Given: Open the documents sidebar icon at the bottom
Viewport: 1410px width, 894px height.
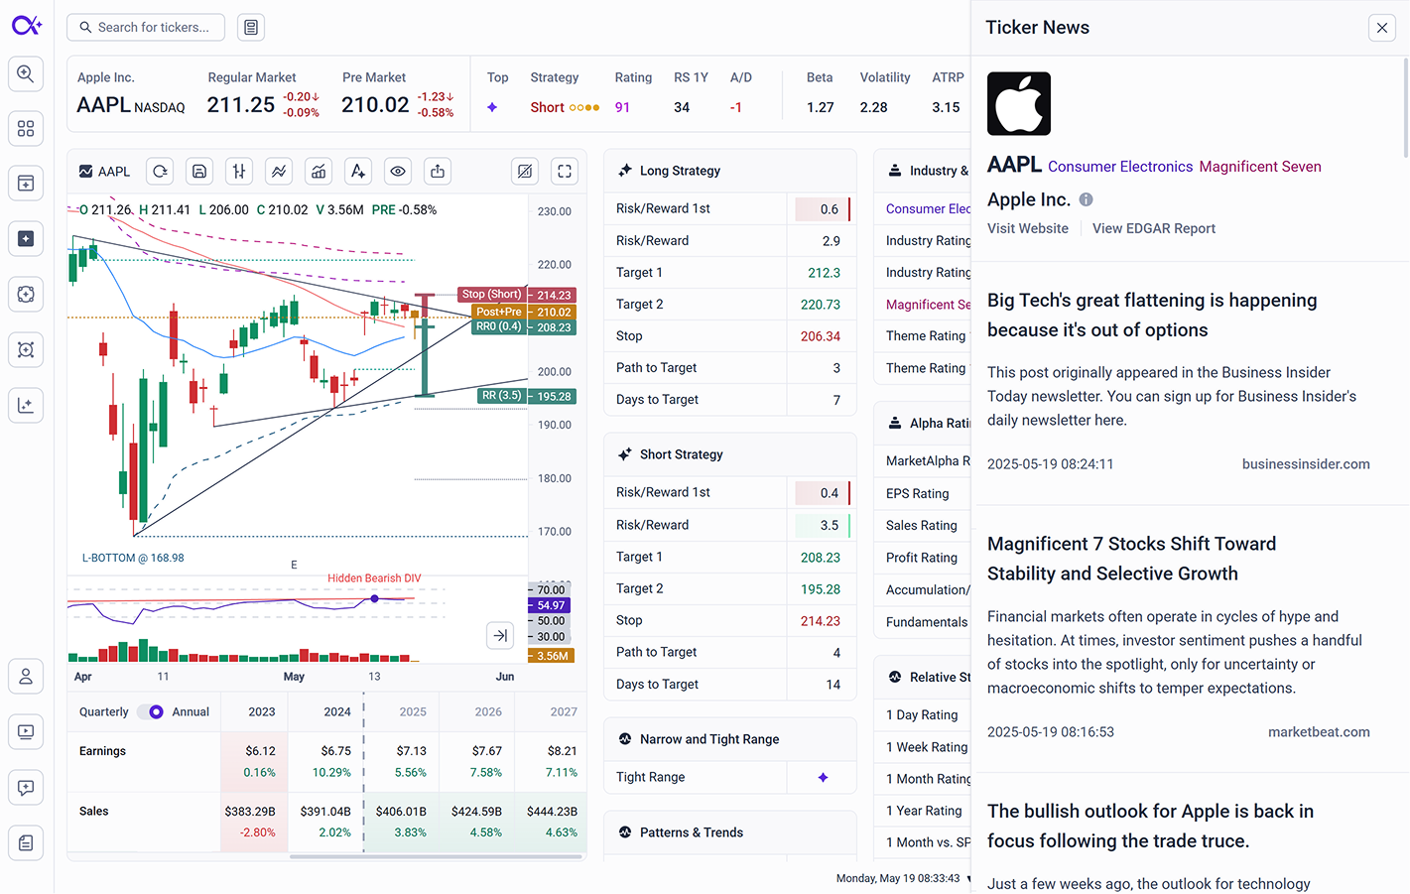Looking at the screenshot, I should [x=26, y=842].
